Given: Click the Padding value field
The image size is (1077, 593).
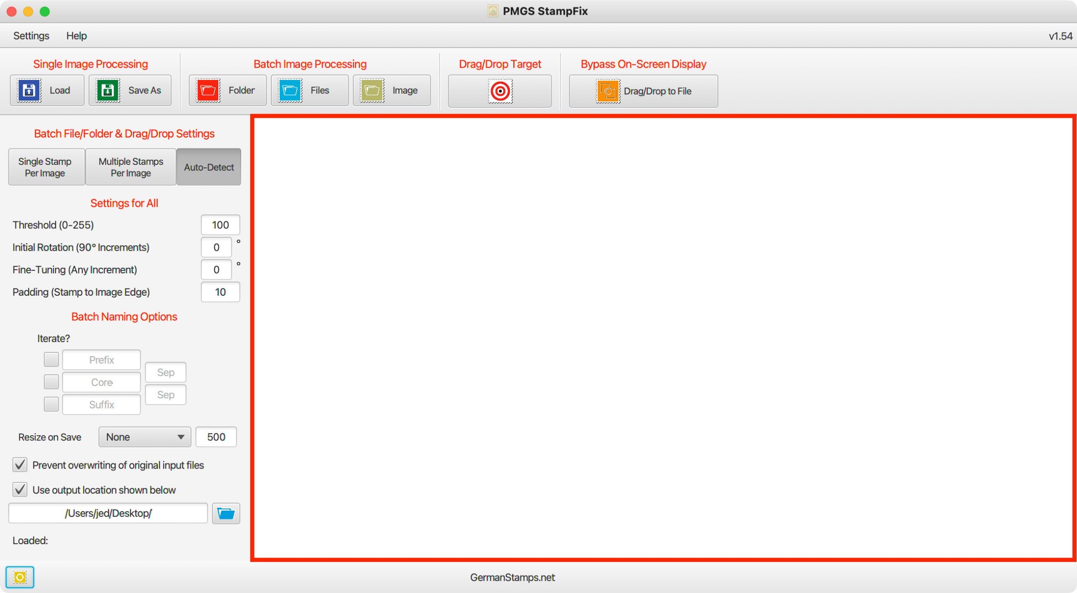Looking at the screenshot, I should [220, 292].
